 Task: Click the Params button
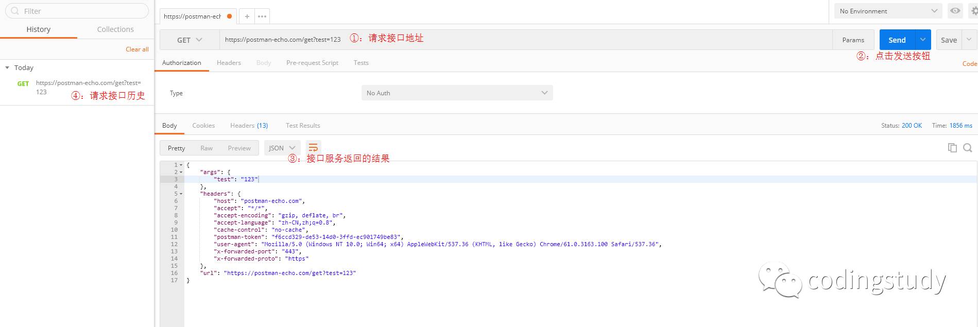point(853,40)
